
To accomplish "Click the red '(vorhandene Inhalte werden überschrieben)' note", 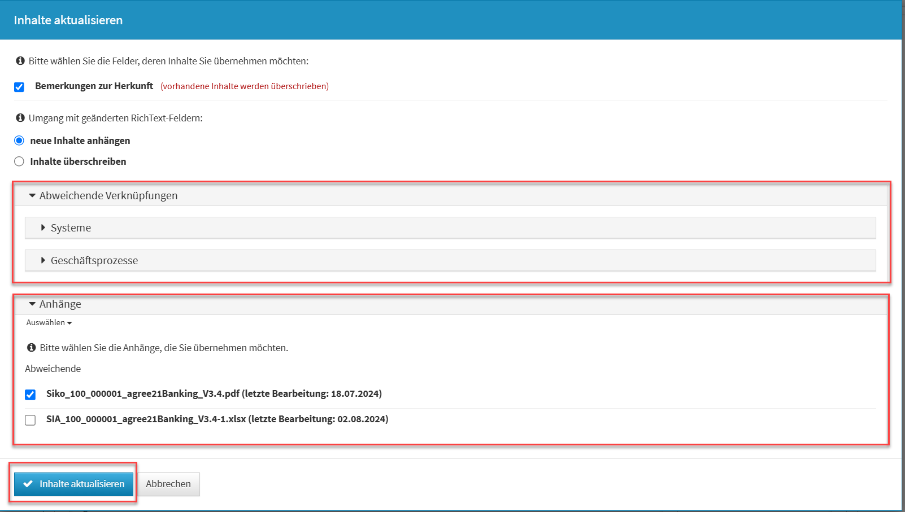I will click(x=245, y=86).
